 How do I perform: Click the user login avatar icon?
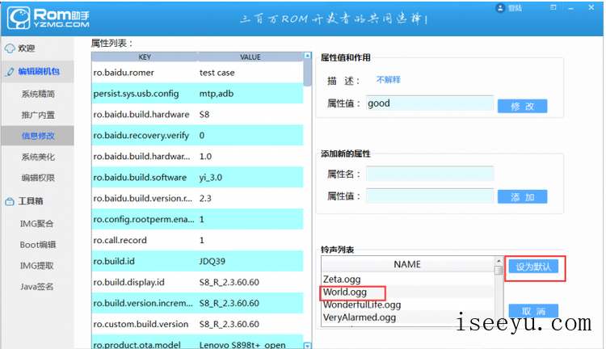tap(500, 8)
